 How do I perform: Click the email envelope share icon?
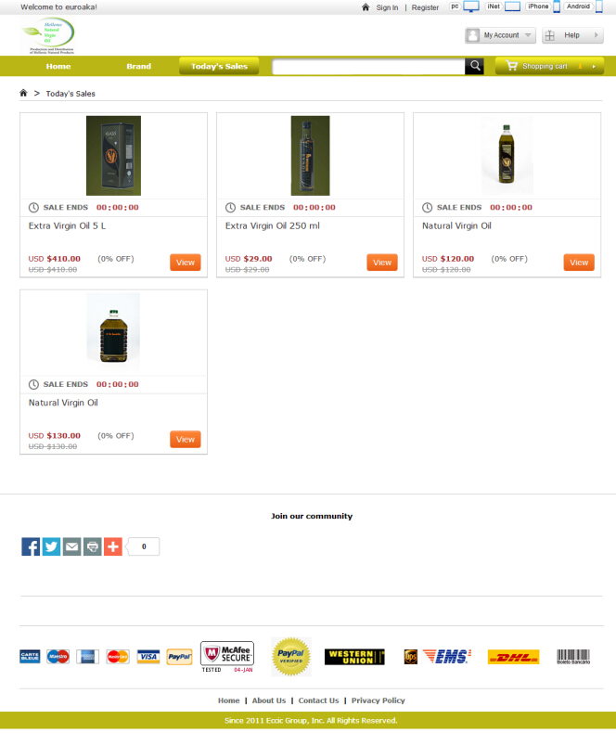[71, 546]
